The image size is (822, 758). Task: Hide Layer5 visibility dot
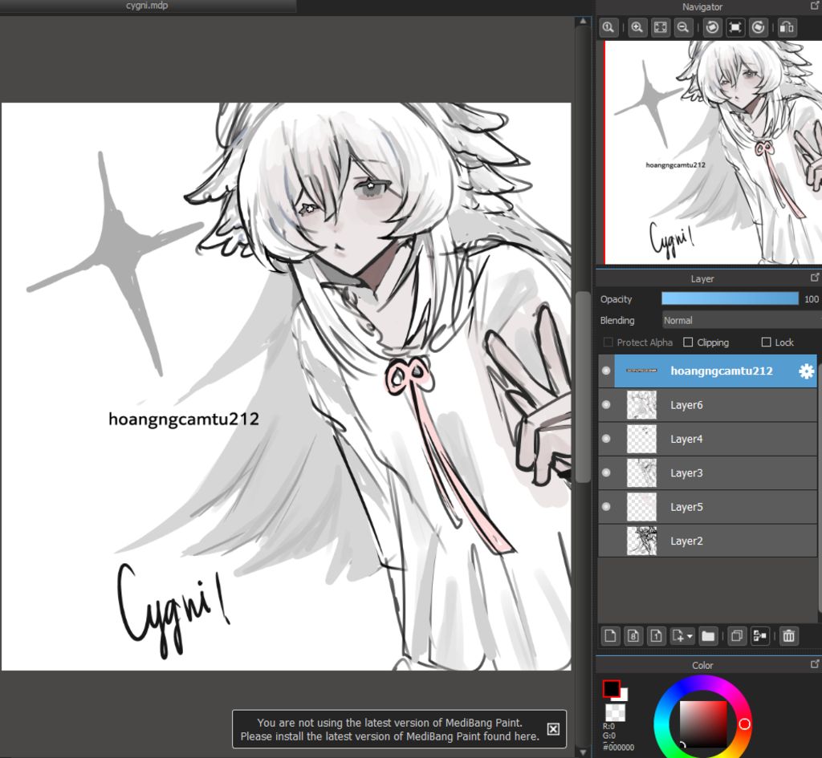pos(606,507)
